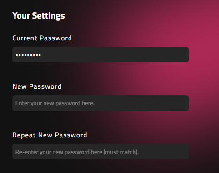Viewport: 219px width, 173px height.
Task: Click the 'Repeat New Password' label
Action: point(50,135)
